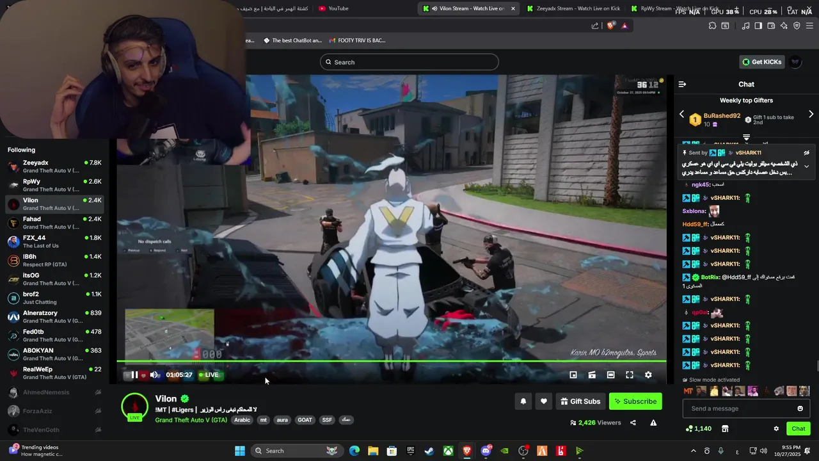Viewport: 819px width, 461px height.
Task: Open Vilon's channel avatar
Action: (134, 407)
